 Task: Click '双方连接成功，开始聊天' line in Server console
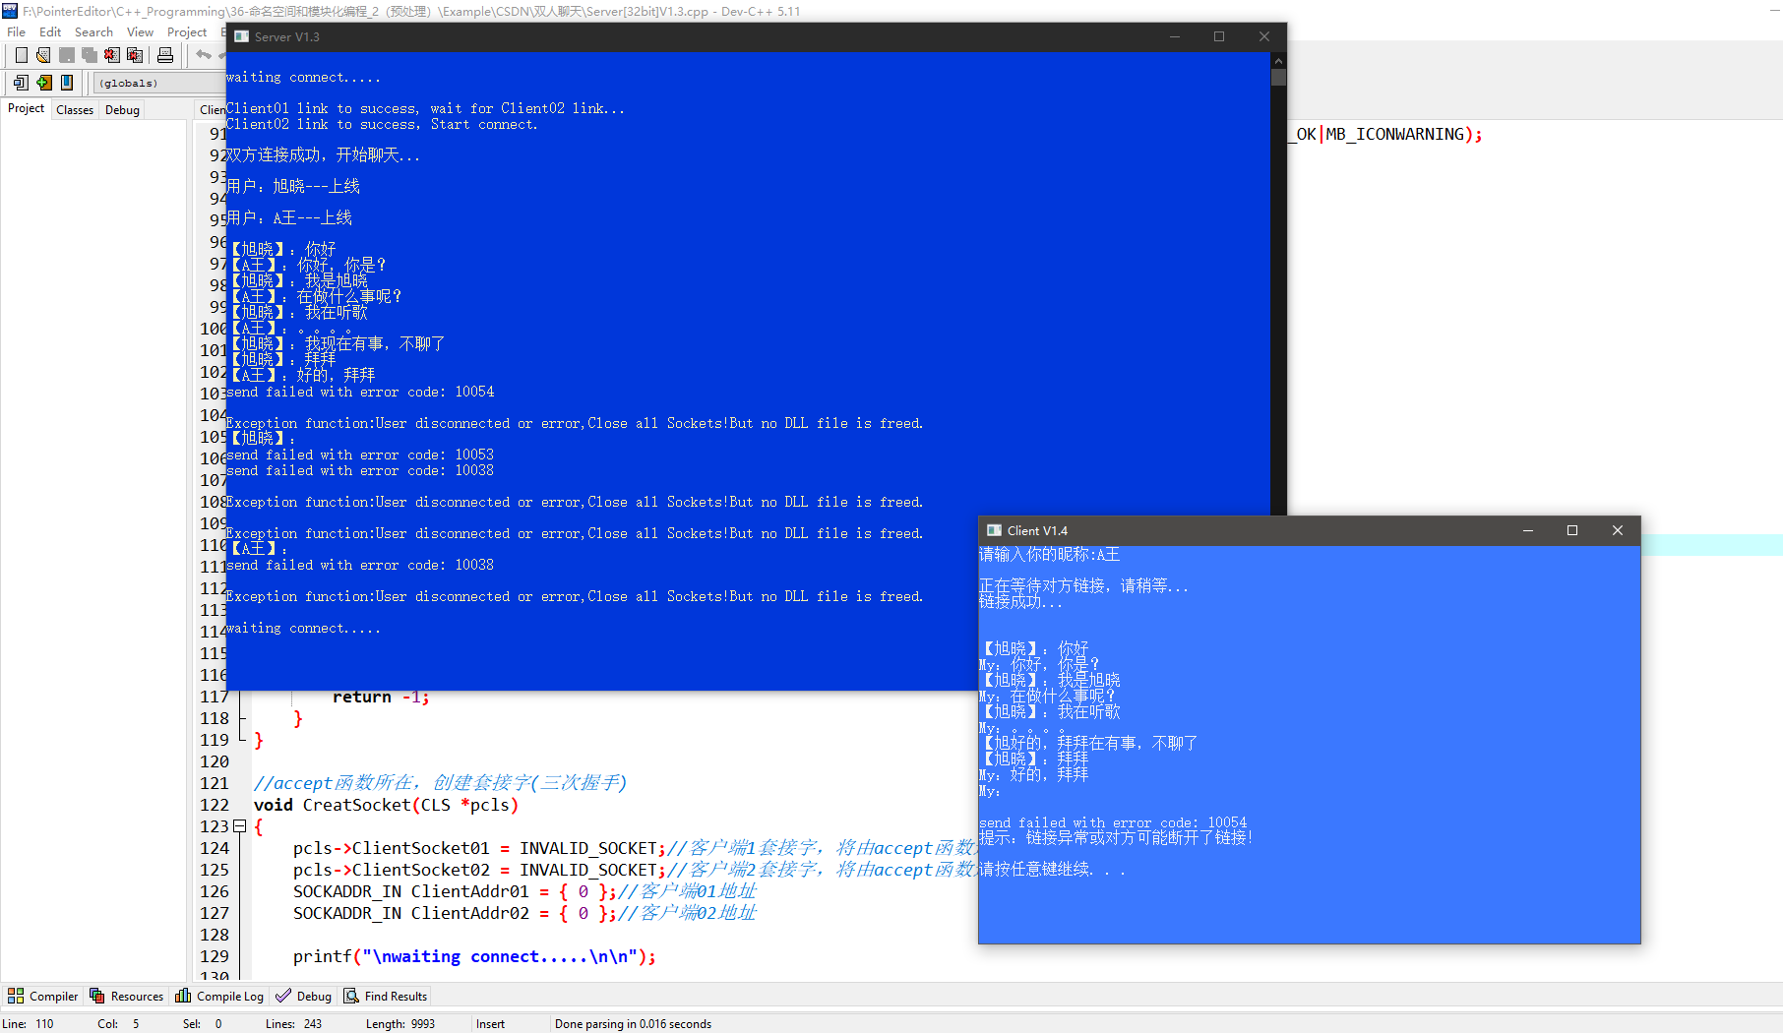click(x=323, y=155)
